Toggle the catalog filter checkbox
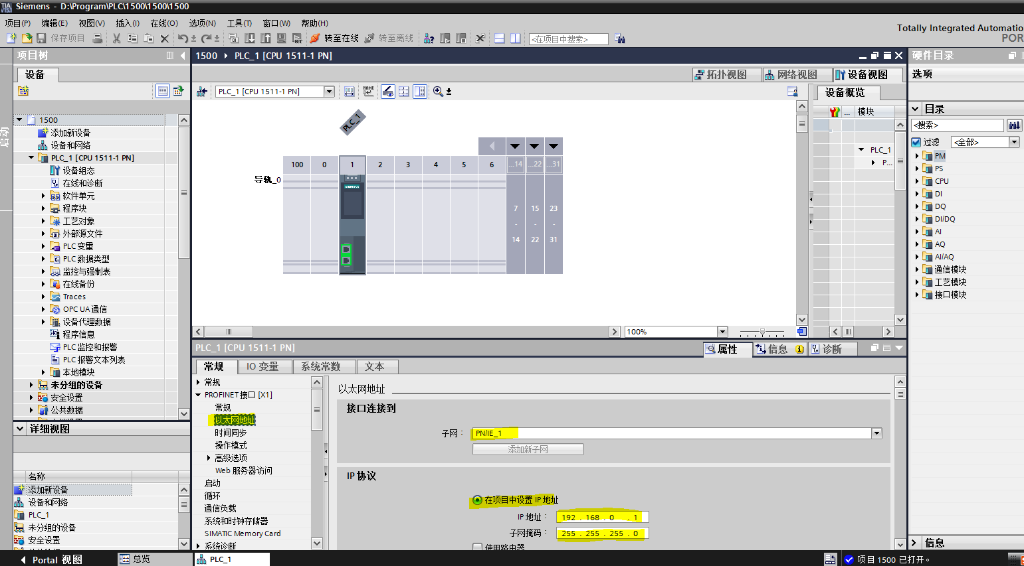This screenshot has height=566, width=1024. [x=916, y=142]
